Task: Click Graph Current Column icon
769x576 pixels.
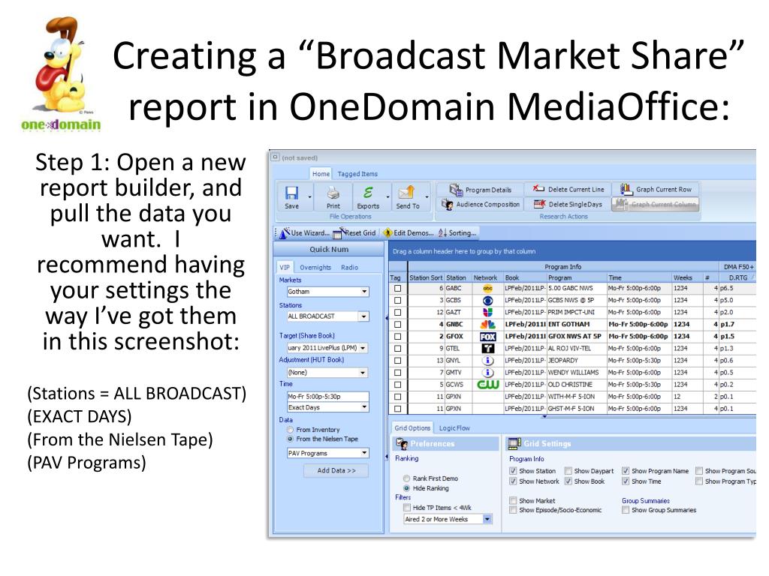Action: (x=622, y=204)
